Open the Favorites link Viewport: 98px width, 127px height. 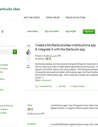tap(54, 31)
